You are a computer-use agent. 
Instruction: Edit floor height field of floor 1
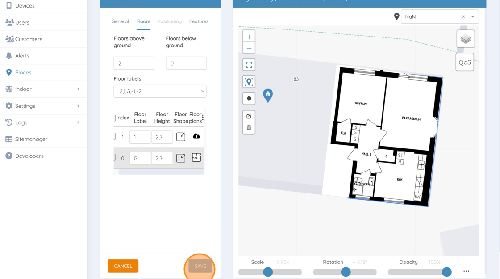click(x=162, y=137)
